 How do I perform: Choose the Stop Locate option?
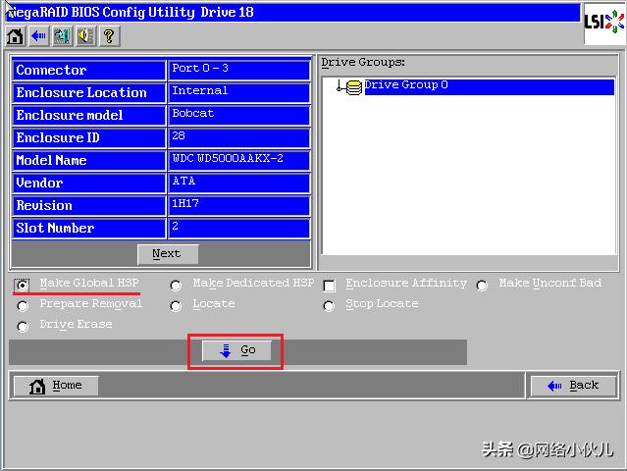coord(330,306)
